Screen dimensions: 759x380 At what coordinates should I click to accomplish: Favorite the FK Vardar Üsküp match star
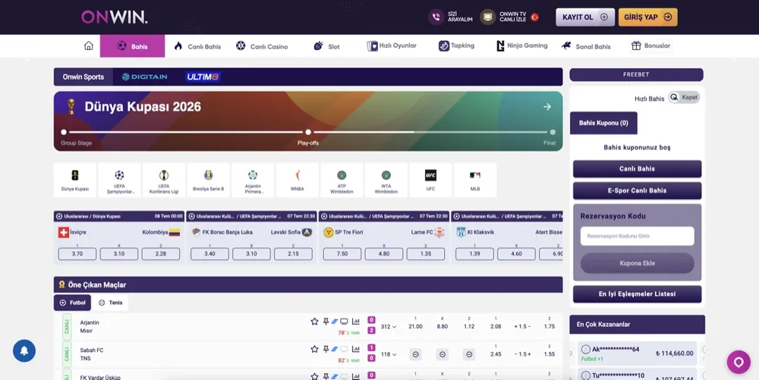(x=315, y=376)
